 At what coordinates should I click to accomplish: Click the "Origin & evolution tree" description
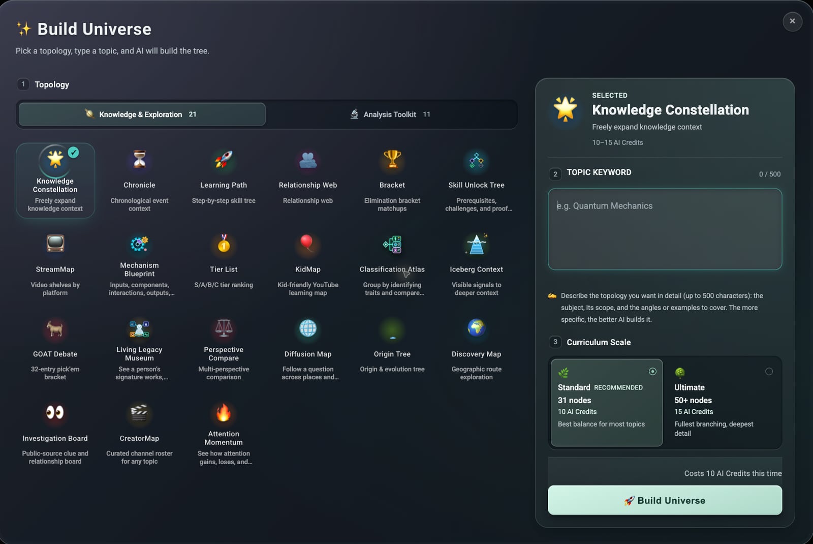point(392,369)
